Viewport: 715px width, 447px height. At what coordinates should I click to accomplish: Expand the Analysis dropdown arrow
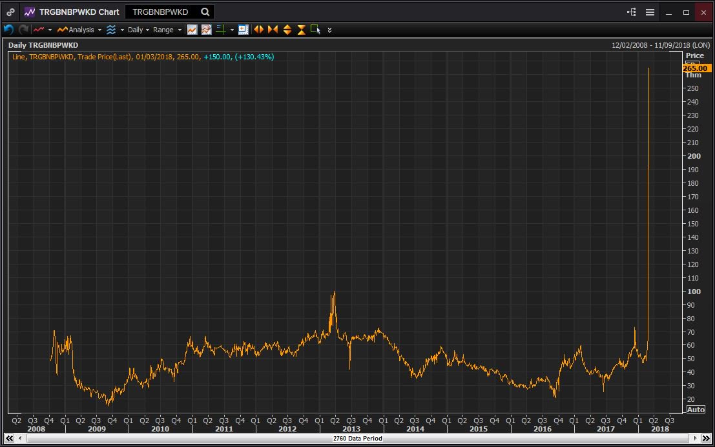coord(99,30)
